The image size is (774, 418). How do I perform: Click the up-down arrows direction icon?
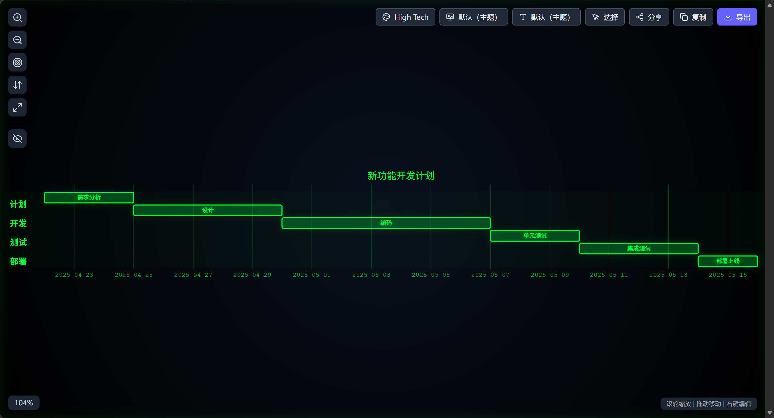(17, 85)
